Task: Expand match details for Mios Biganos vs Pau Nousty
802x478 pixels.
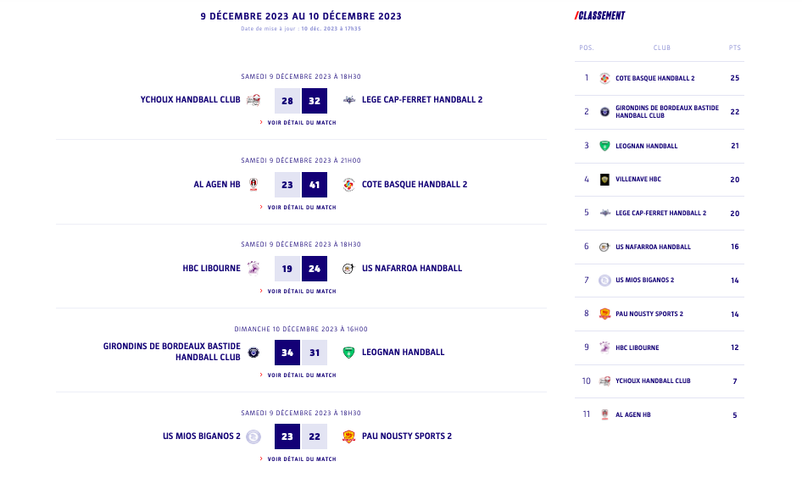Action: [301, 459]
